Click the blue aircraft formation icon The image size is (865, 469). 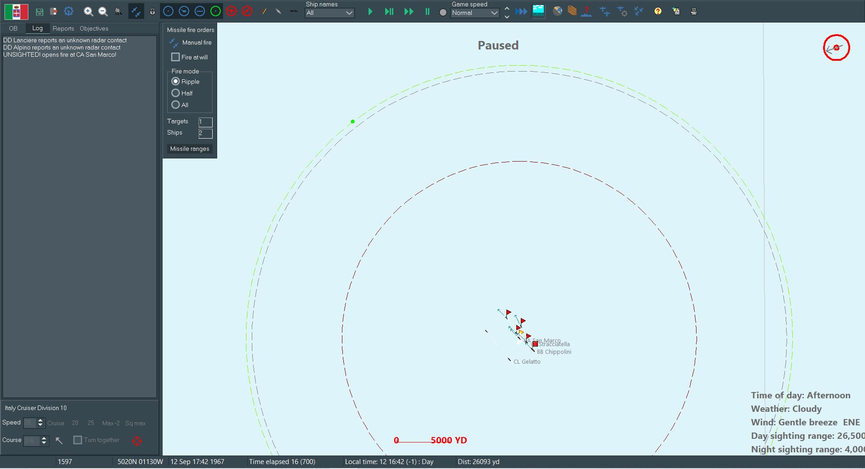pyautogui.click(x=639, y=11)
